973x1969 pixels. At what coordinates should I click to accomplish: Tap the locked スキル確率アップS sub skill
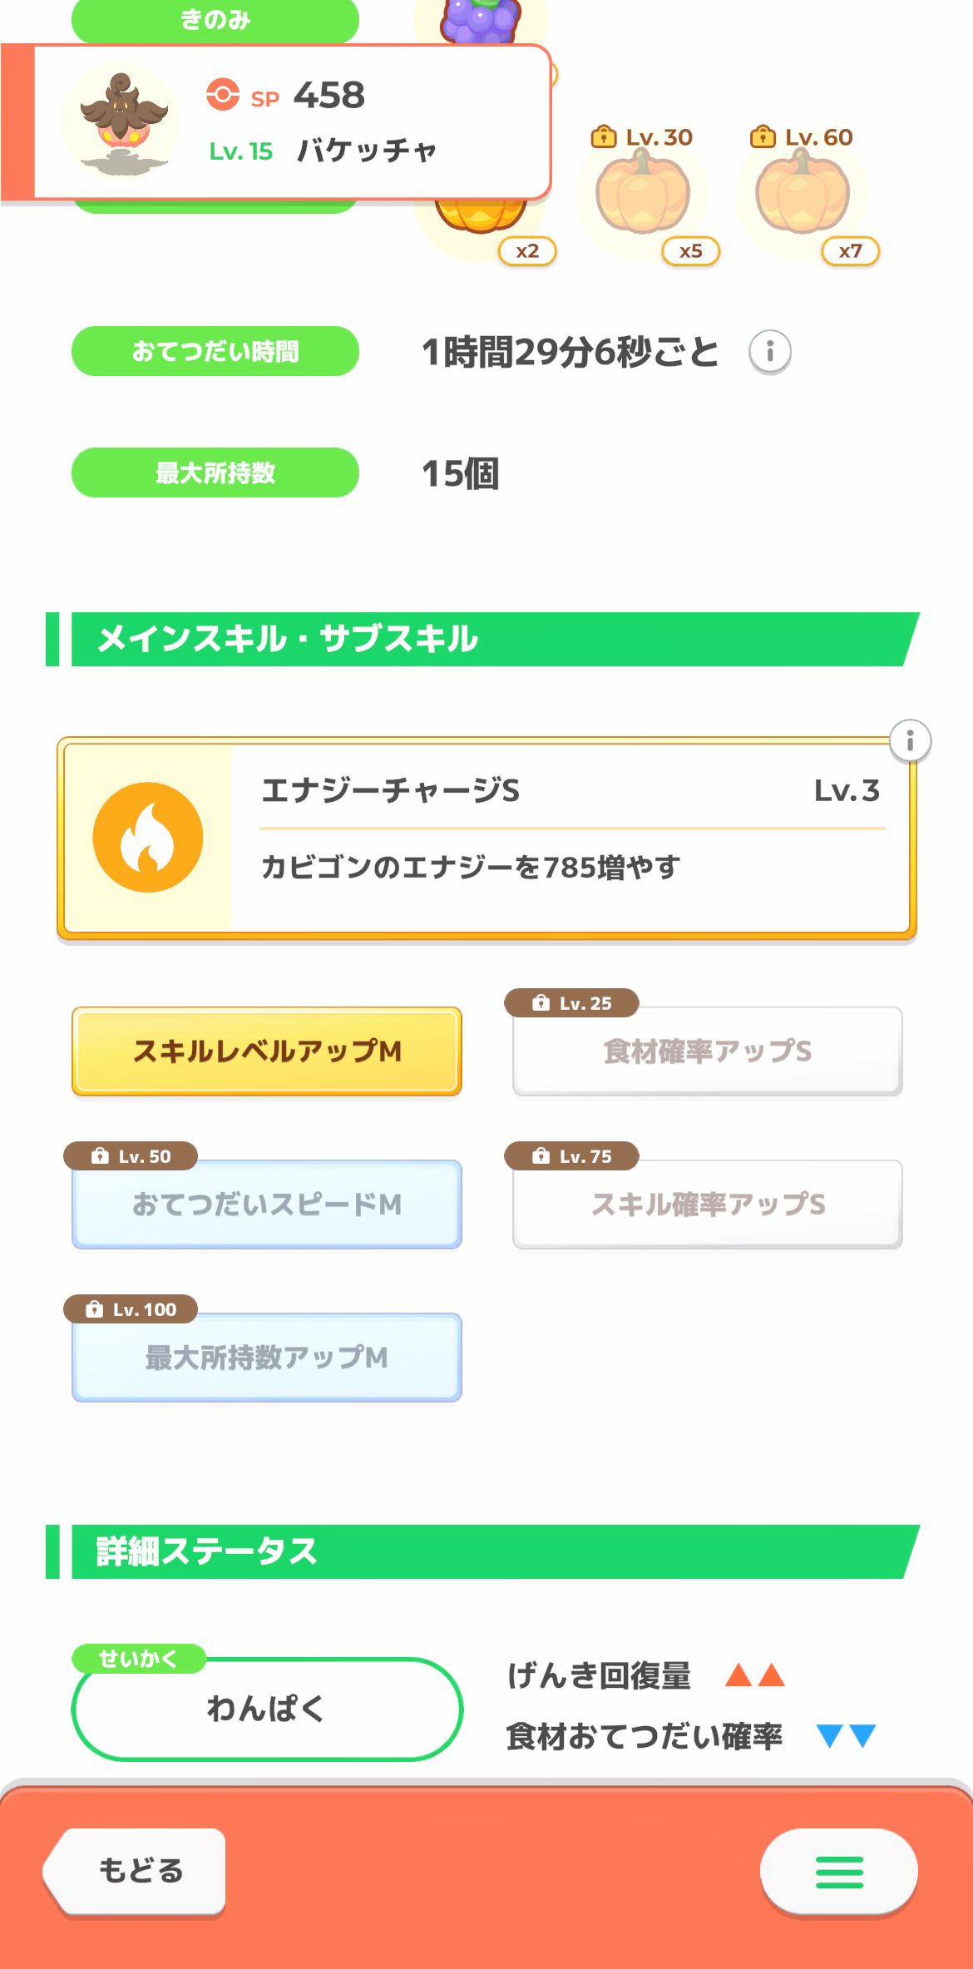(x=708, y=1205)
